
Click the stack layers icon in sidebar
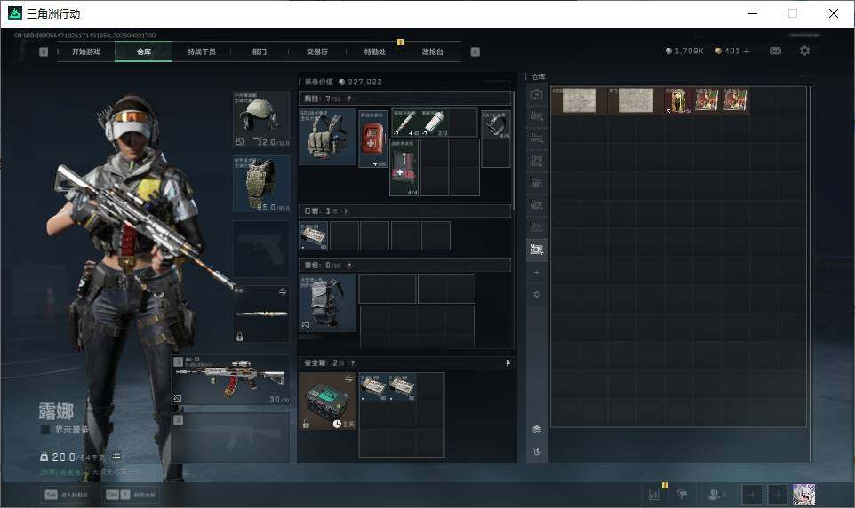tap(537, 430)
